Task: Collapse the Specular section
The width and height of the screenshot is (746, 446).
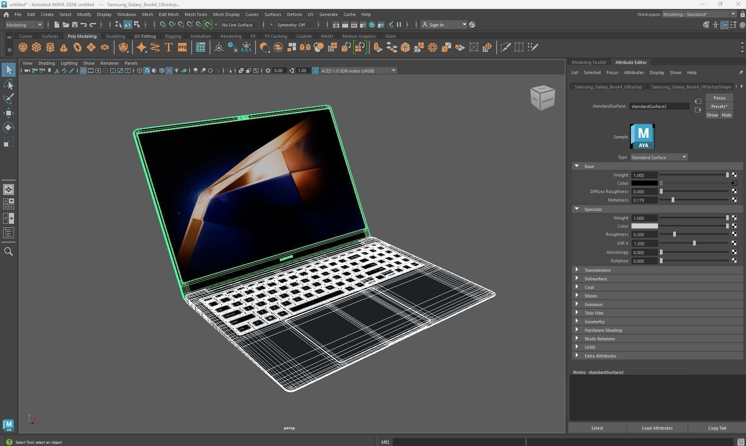Action: (577, 209)
